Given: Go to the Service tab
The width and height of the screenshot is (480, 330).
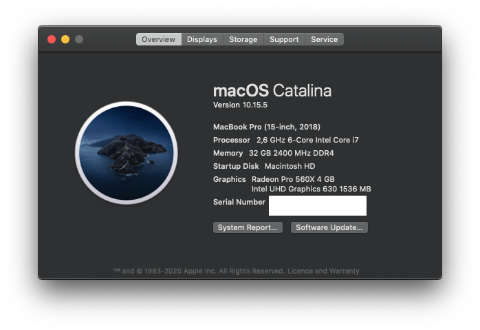Looking at the screenshot, I should click(x=324, y=39).
